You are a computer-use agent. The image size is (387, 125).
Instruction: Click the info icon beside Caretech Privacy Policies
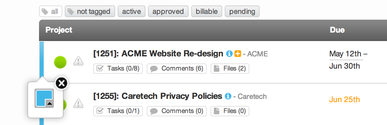(x=228, y=96)
